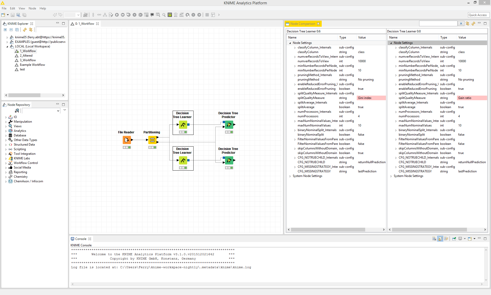Click the highlighted Gain ratio value
The width and height of the screenshot is (491, 295).
tap(472, 98)
